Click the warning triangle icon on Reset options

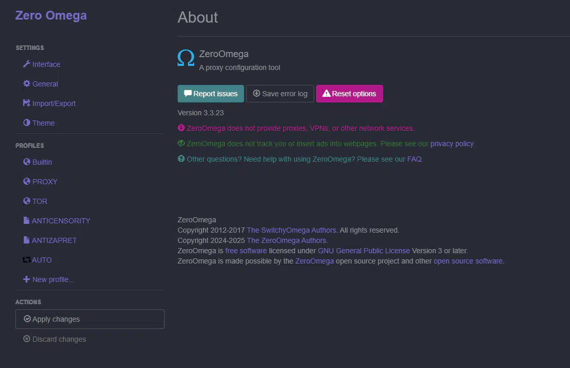click(x=326, y=93)
